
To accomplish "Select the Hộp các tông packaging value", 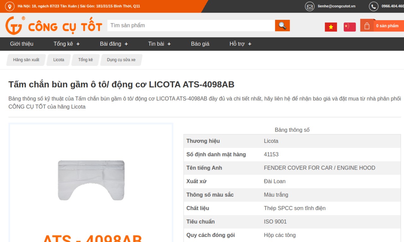I will (x=280, y=235).
